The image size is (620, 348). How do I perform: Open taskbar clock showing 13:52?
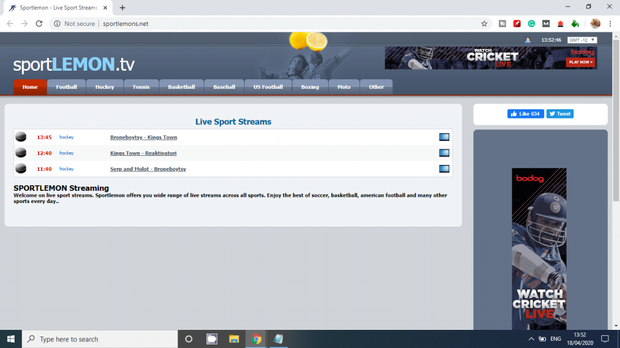click(579, 339)
